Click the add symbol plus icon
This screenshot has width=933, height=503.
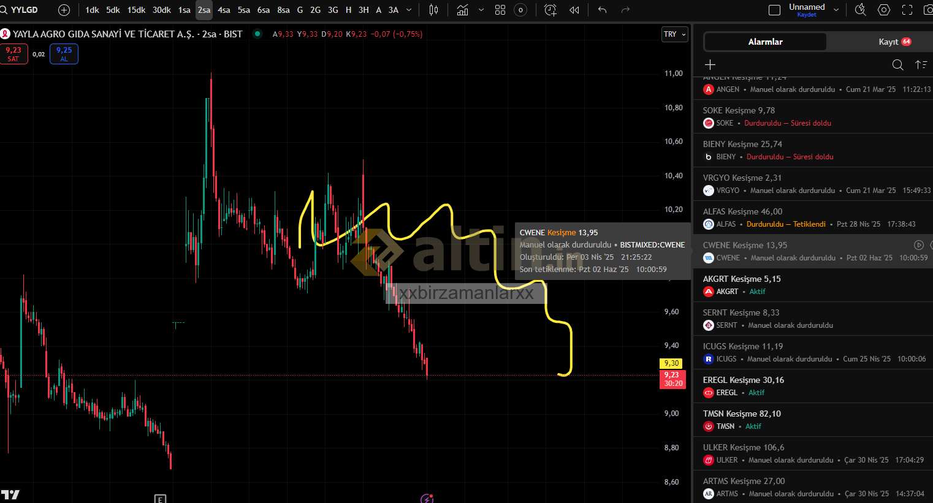(x=64, y=10)
